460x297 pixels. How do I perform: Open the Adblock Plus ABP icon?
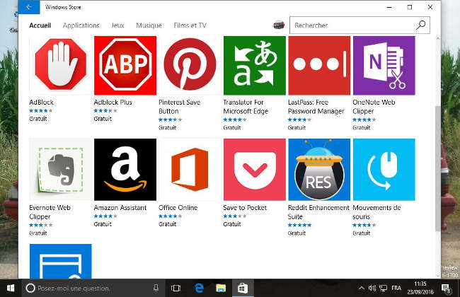click(x=125, y=65)
